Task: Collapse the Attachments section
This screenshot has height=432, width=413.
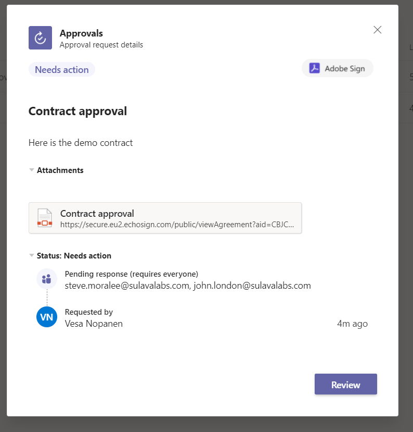Action: click(32, 170)
